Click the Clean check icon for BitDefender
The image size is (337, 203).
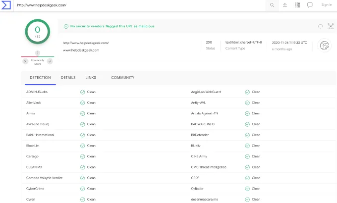coord(247,135)
